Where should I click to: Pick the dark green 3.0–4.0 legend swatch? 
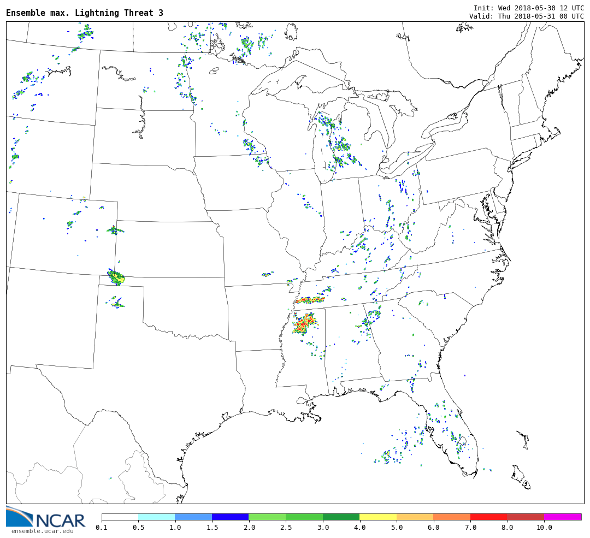point(341,517)
